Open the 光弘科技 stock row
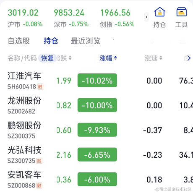This screenshot has width=193, height=193. (96, 155)
